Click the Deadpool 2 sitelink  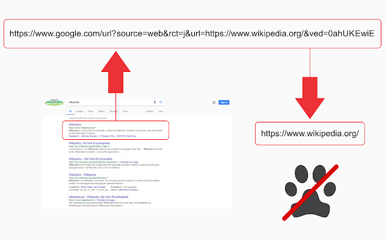74,136
